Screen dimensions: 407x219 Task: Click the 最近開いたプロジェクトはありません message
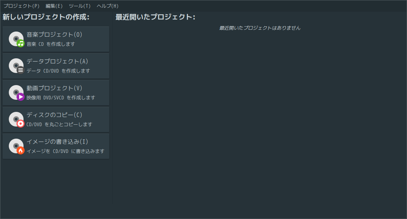[x=260, y=28]
